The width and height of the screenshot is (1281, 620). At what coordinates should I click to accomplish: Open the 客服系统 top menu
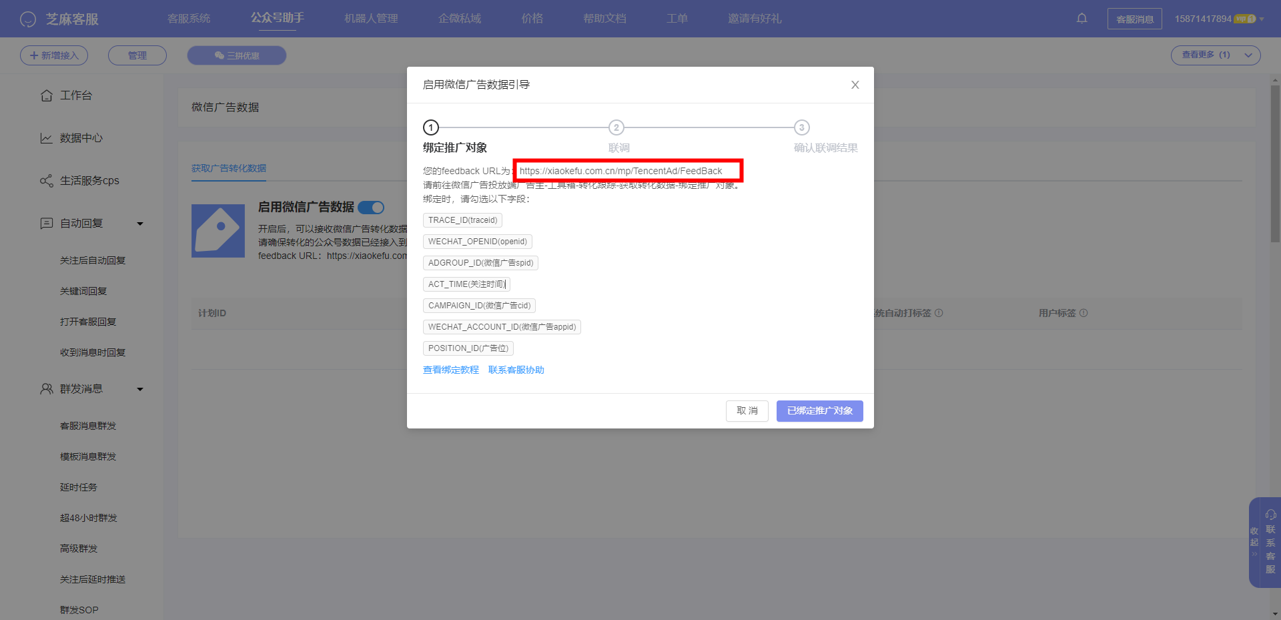click(189, 19)
